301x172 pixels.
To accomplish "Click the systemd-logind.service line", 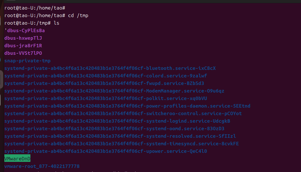I will click(x=117, y=121).
